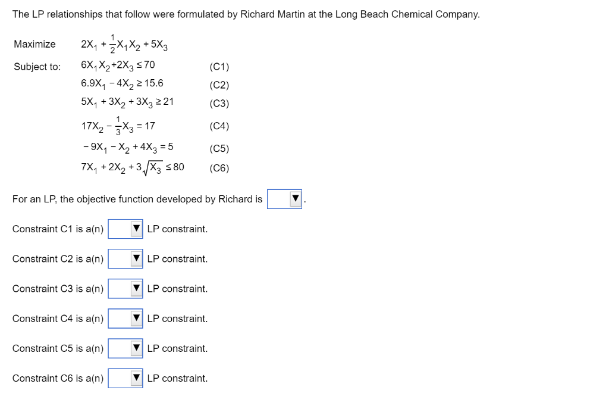Click the Constraint C4 answer box

coord(125,318)
